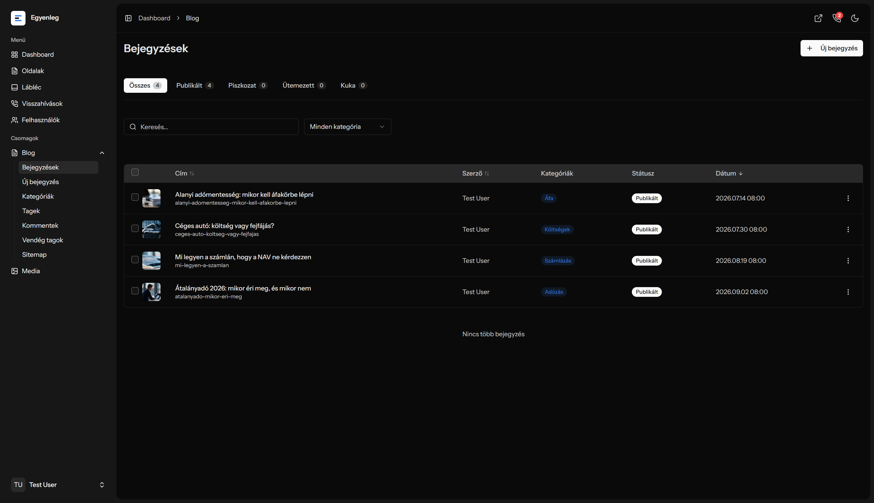Tick the select-all checkbox in header
This screenshot has height=503, width=874.
pos(135,172)
